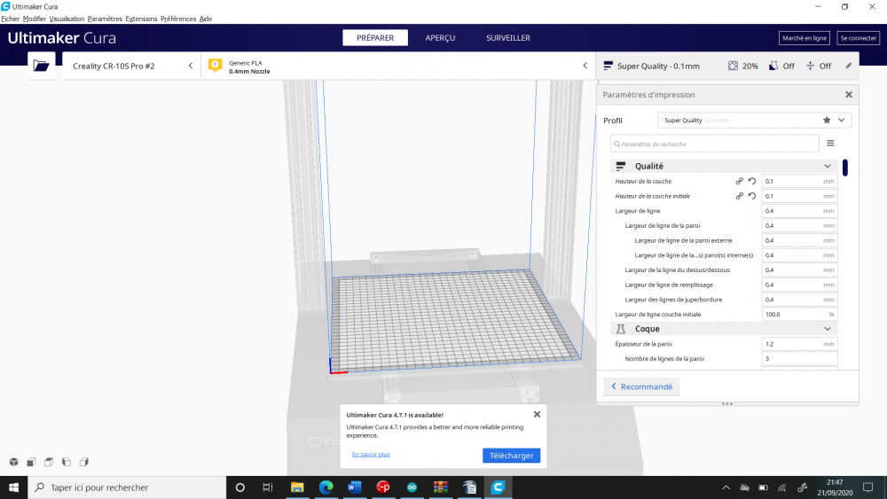The image size is (887, 499).
Task: Close the Paramètres d'impression panel
Action: 849,94
